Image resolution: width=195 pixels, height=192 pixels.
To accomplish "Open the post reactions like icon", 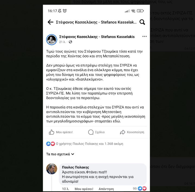I will (x=48, y=144).
